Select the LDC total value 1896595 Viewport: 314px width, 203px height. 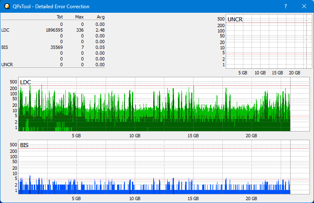click(x=54, y=30)
